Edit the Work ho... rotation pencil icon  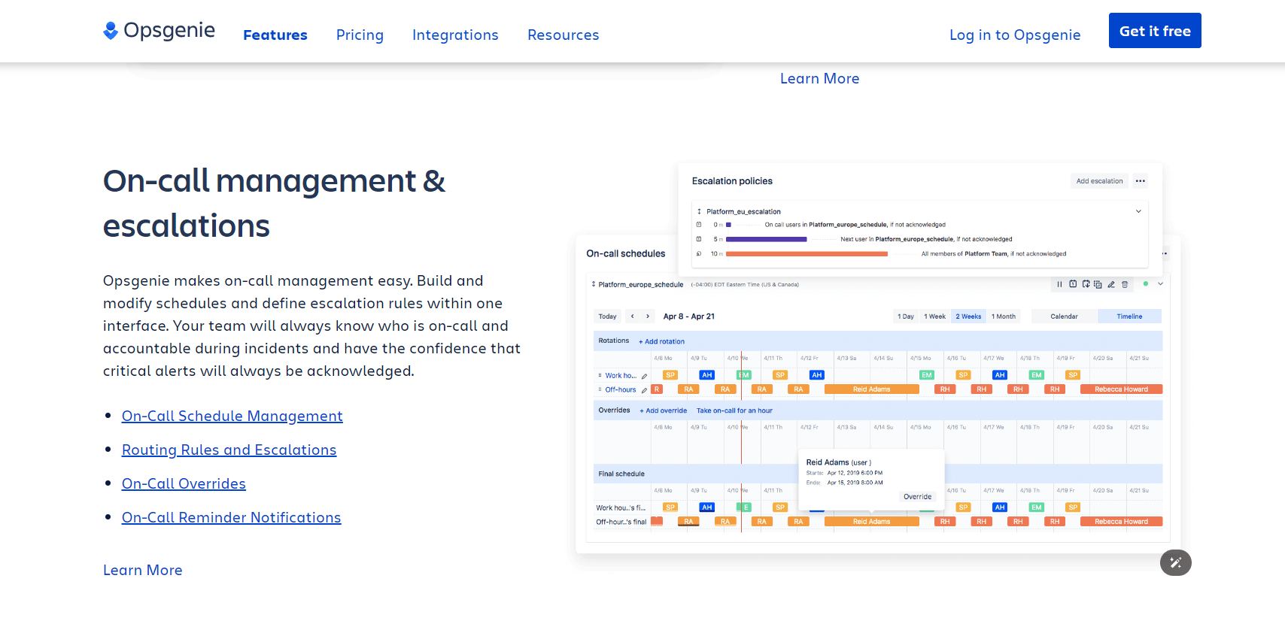(644, 376)
